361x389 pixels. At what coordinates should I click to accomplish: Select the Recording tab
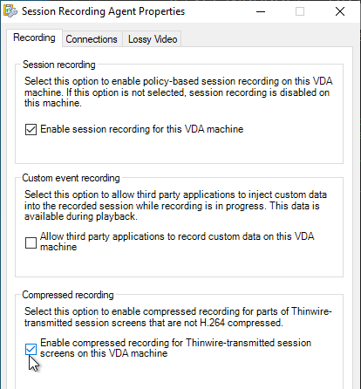click(34, 38)
